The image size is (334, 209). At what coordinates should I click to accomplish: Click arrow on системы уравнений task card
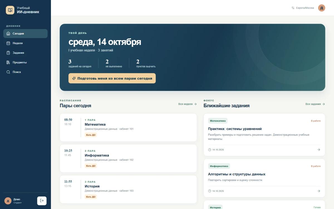point(319,150)
